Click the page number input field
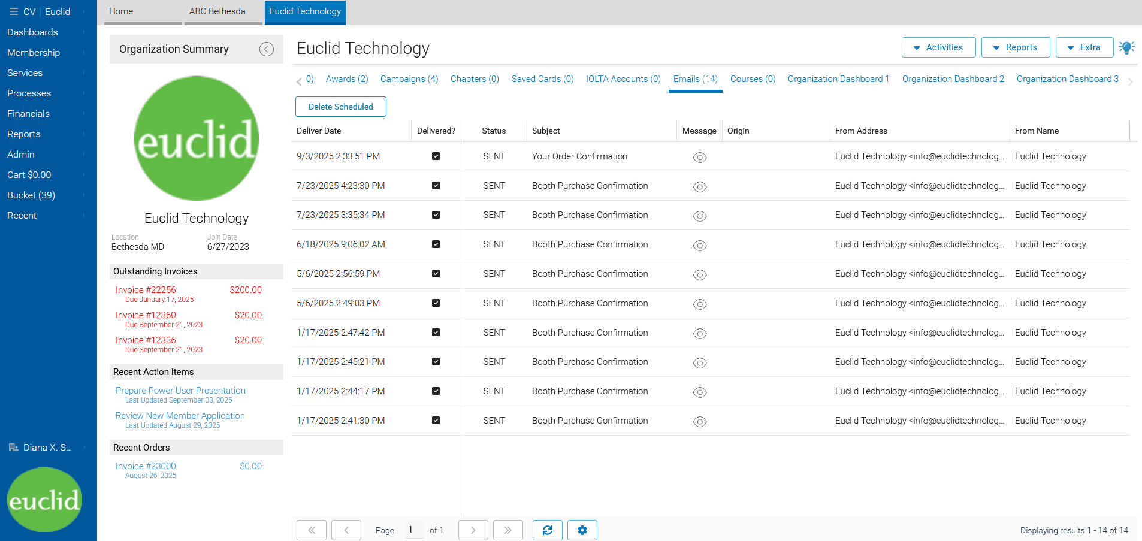1142x541 pixels. coord(414,530)
